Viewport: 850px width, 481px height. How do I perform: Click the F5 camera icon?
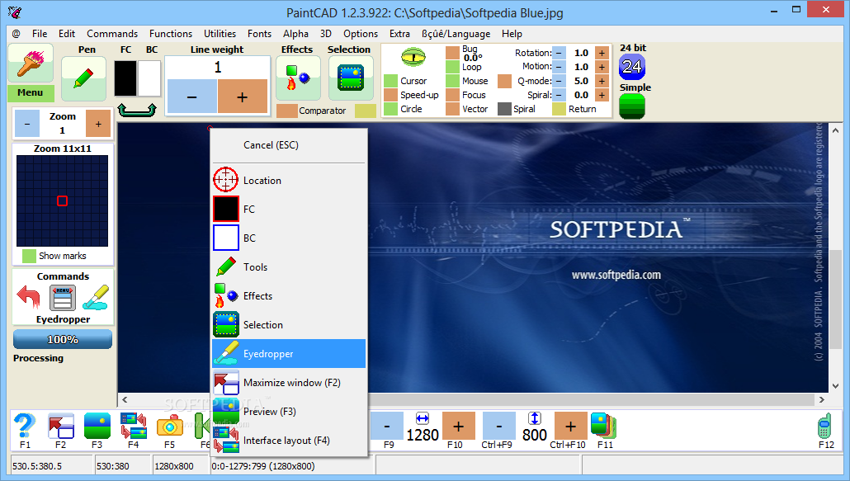tap(170, 426)
